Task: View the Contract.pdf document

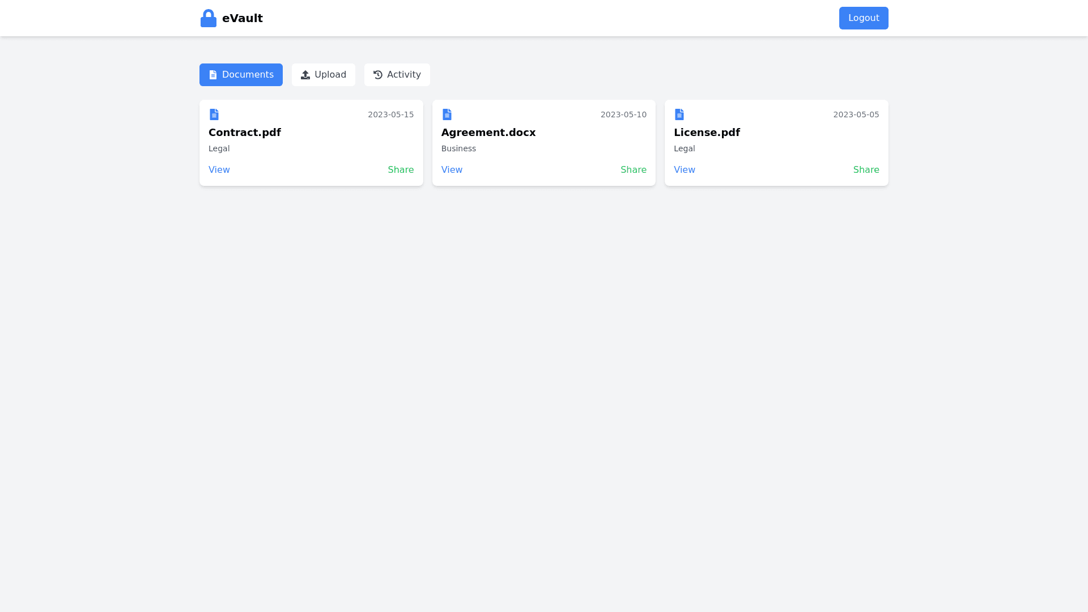Action: 219,170
